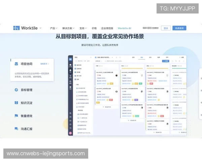This screenshot has width=202, height=162.
Task: Star the project via the star icon
Action: point(116,57)
